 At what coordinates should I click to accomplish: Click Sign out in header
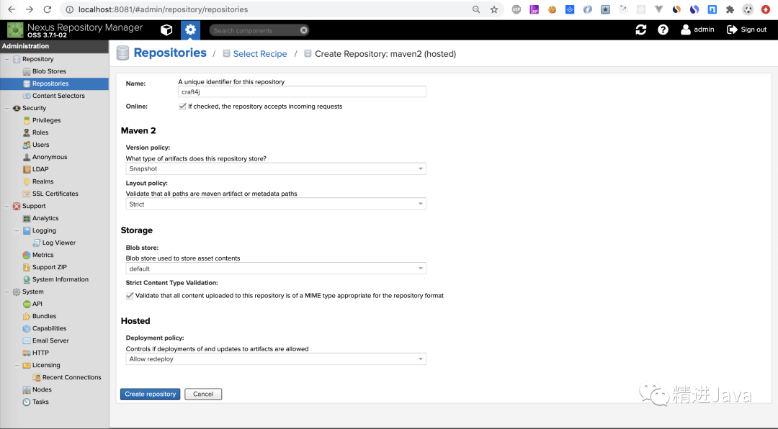click(747, 30)
